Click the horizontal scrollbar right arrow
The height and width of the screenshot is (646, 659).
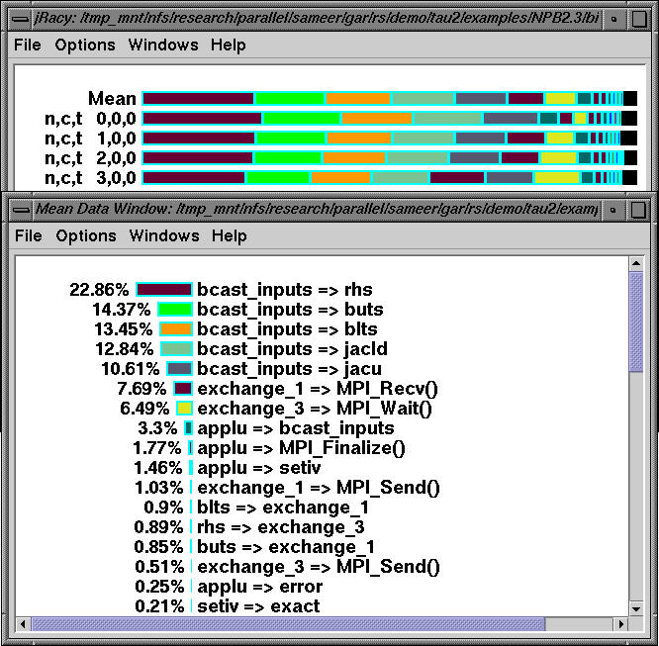click(620, 624)
